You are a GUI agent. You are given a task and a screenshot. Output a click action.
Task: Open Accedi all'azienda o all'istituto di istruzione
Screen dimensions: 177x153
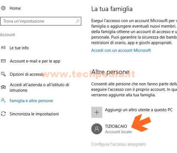(39, 87)
